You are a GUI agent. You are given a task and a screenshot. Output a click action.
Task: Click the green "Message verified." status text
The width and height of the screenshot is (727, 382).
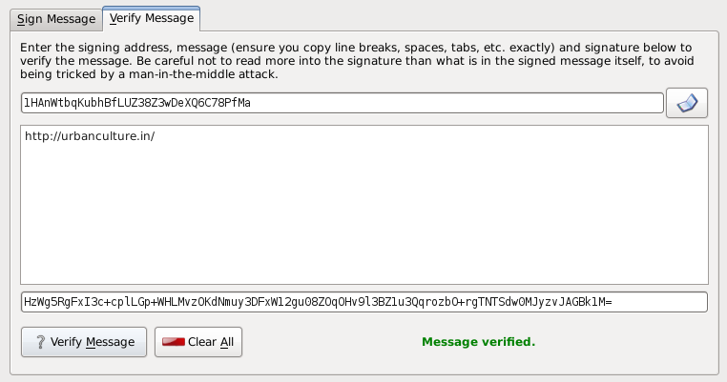click(478, 342)
